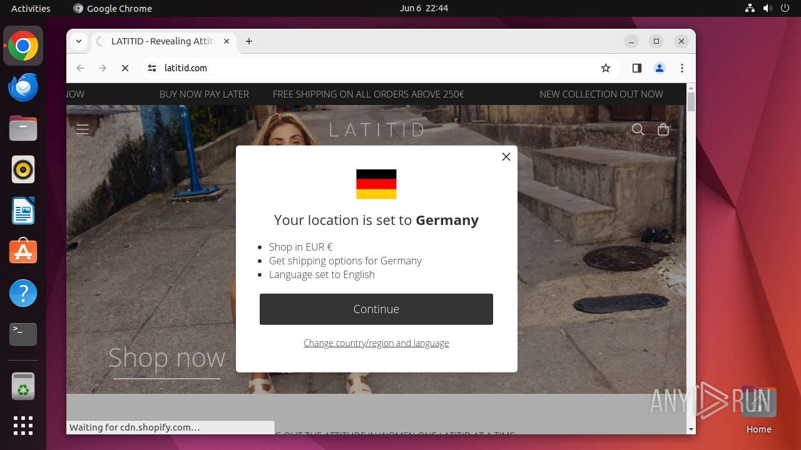Click NEW COLLECTION OUT NOW banner

click(601, 94)
